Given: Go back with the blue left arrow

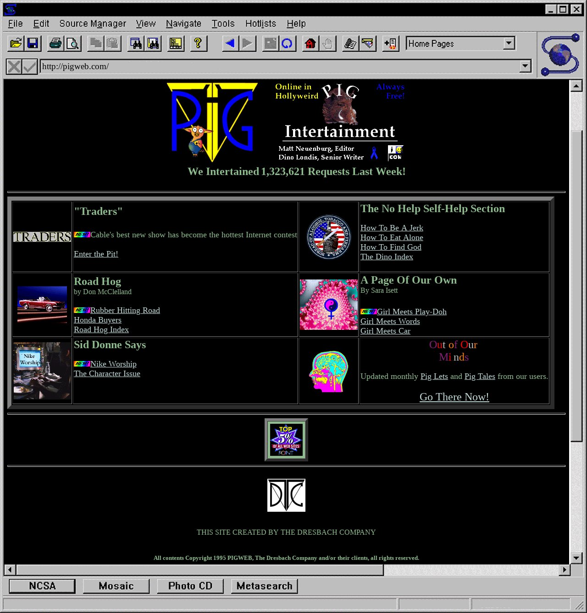Looking at the screenshot, I should [x=230, y=44].
